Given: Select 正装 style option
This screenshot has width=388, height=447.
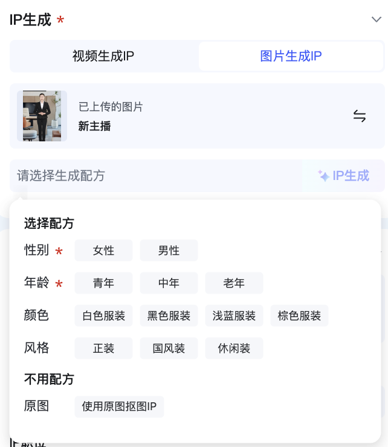Looking at the screenshot, I should [x=103, y=348].
